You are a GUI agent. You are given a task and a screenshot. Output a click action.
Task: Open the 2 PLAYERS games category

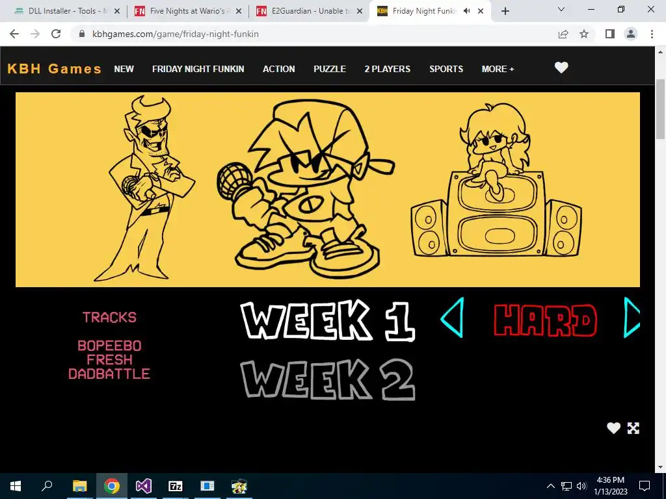(x=388, y=69)
